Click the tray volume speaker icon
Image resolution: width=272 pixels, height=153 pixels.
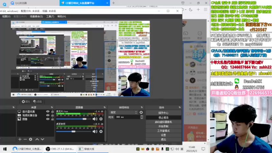click(x=177, y=149)
